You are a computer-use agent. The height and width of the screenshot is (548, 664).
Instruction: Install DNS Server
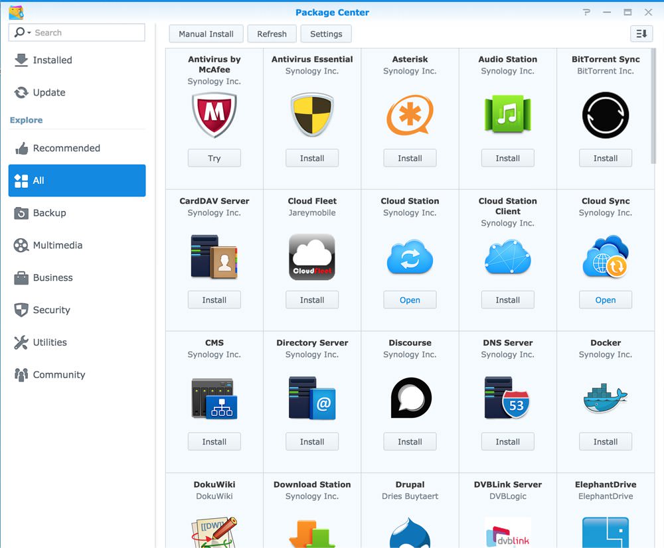[x=508, y=442]
